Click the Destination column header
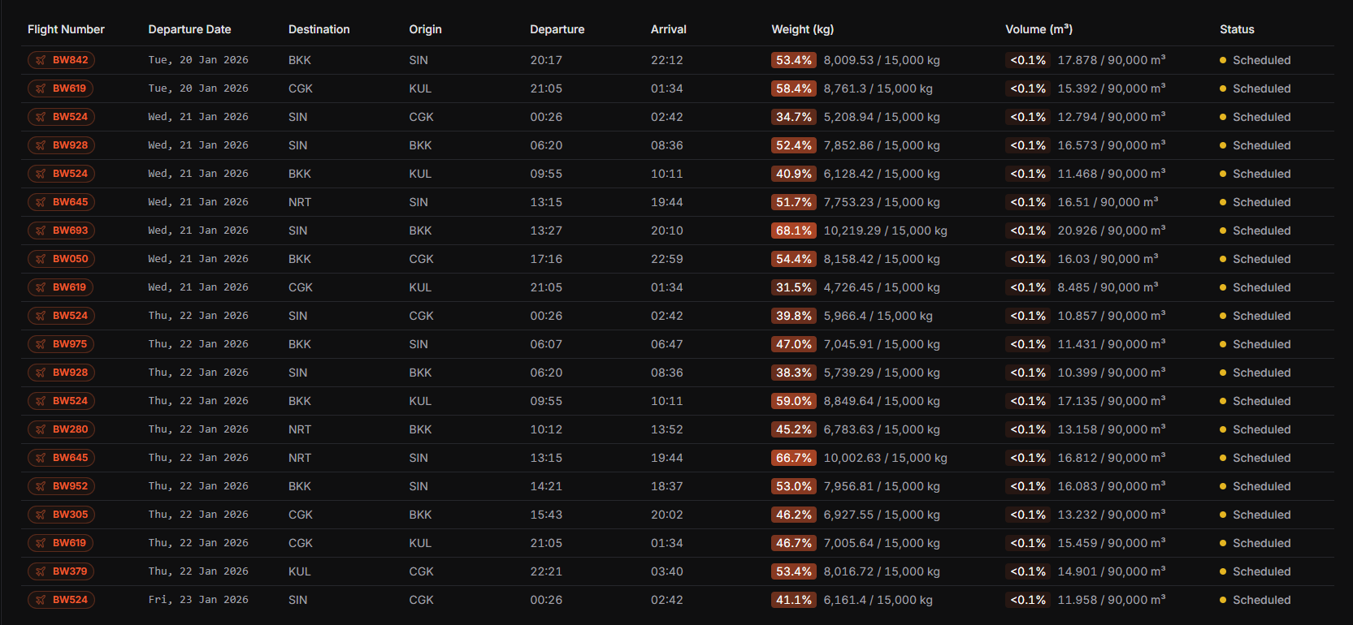Image resolution: width=1353 pixels, height=625 pixels. (x=319, y=29)
